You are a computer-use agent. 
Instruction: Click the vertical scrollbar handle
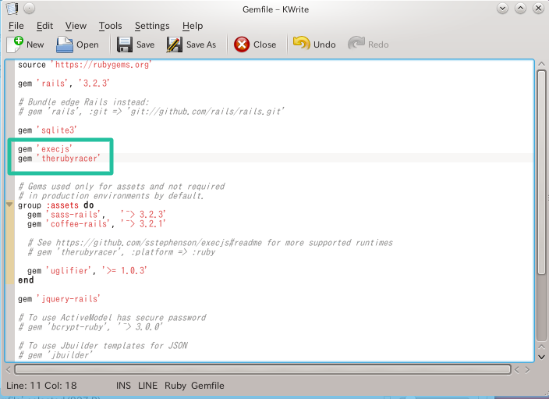pyautogui.click(x=541, y=173)
